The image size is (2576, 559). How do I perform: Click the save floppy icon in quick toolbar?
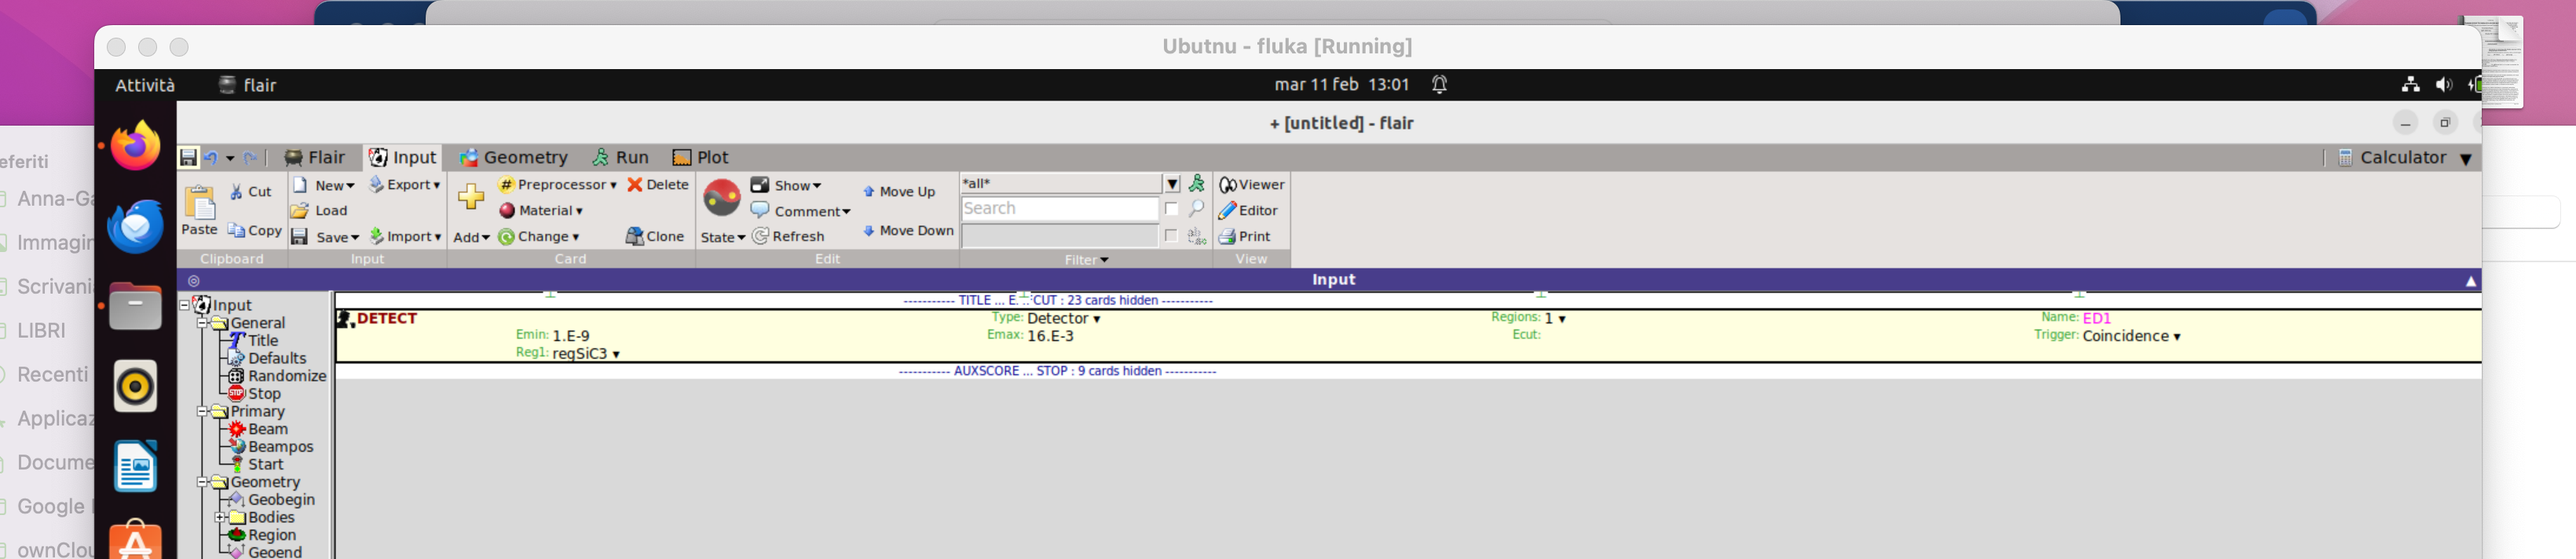188,157
